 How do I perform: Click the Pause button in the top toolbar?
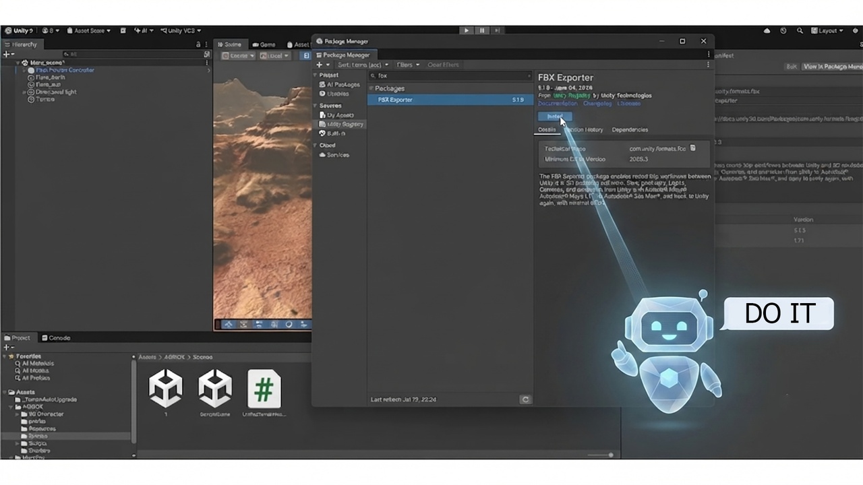pyautogui.click(x=481, y=30)
